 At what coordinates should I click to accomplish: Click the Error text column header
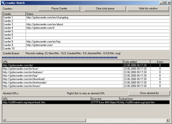[105, 99]
